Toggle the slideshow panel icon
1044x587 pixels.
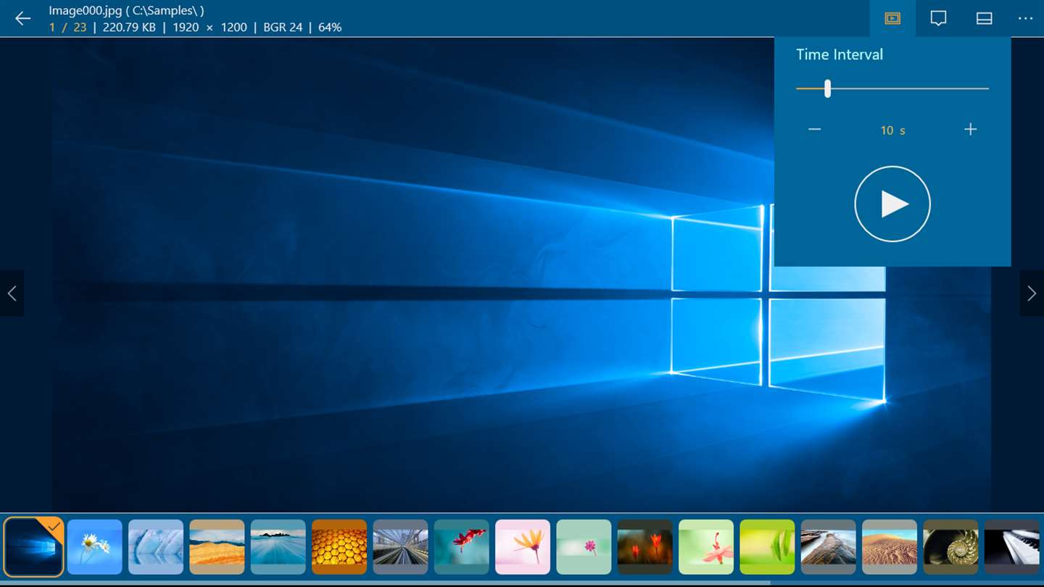(x=892, y=18)
